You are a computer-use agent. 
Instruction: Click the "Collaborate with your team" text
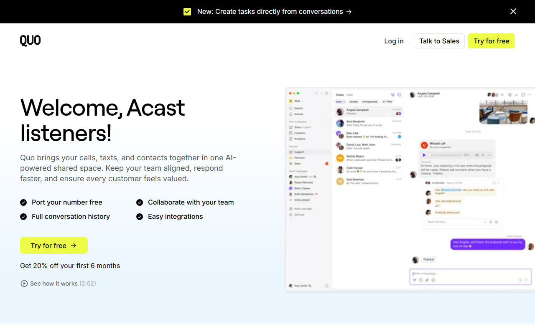(x=191, y=202)
